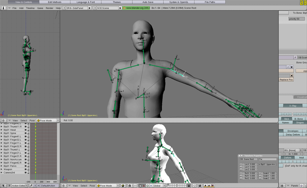Hide the Bip01 Head channel eye
The width and height of the screenshot is (307, 188).
[26, 130]
